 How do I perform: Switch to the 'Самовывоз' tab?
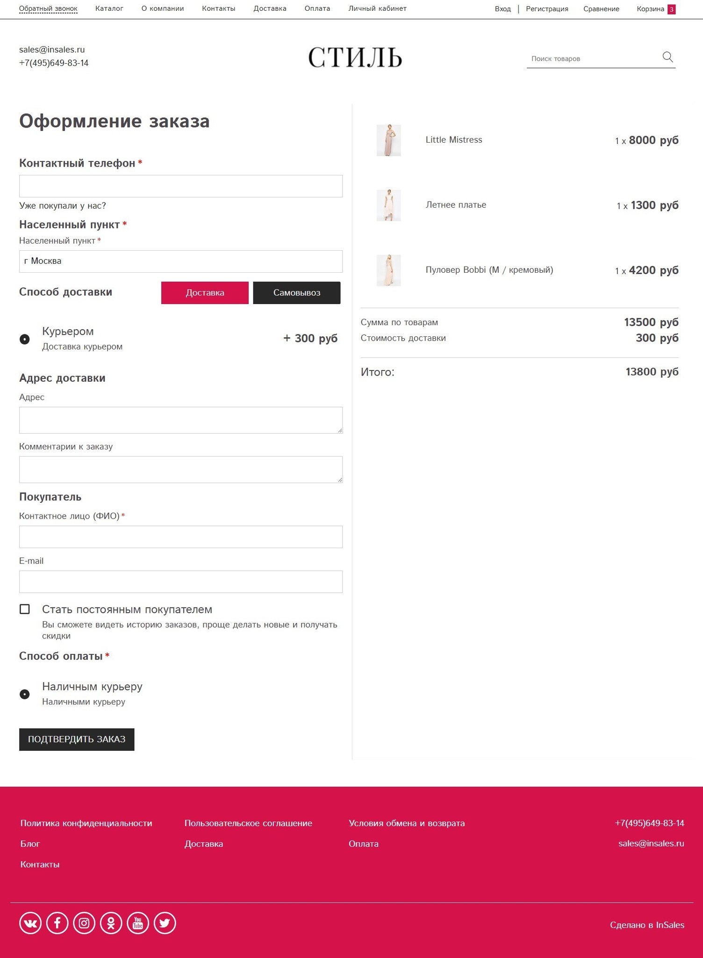(x=297, y=293)
